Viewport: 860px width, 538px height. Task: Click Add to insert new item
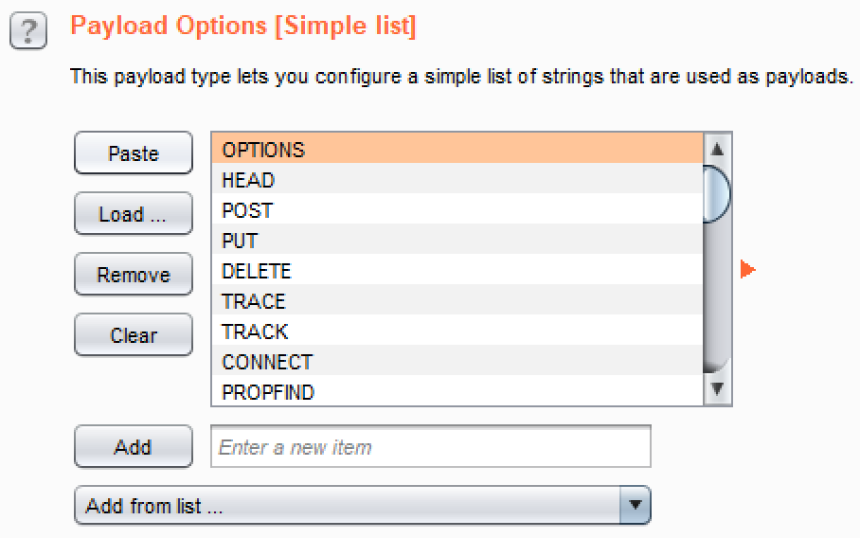(x=133, y=446)
